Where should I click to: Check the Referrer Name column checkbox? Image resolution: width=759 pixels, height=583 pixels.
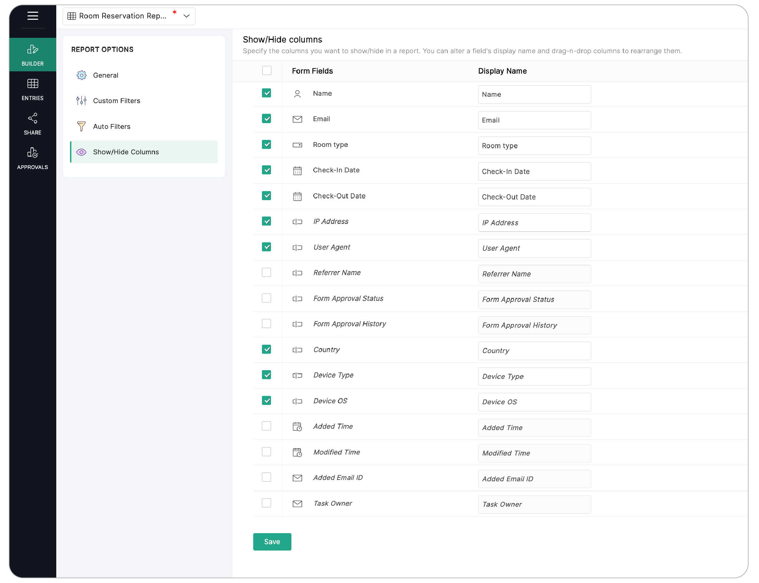click(x=267, y=272)
